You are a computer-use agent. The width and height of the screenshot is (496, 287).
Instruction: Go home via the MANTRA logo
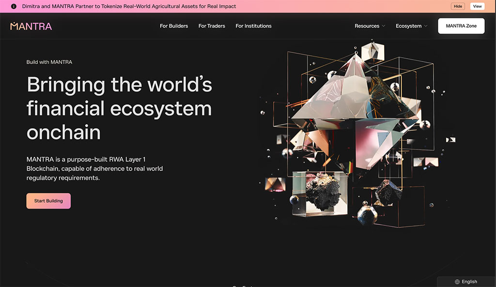point(31,26)
